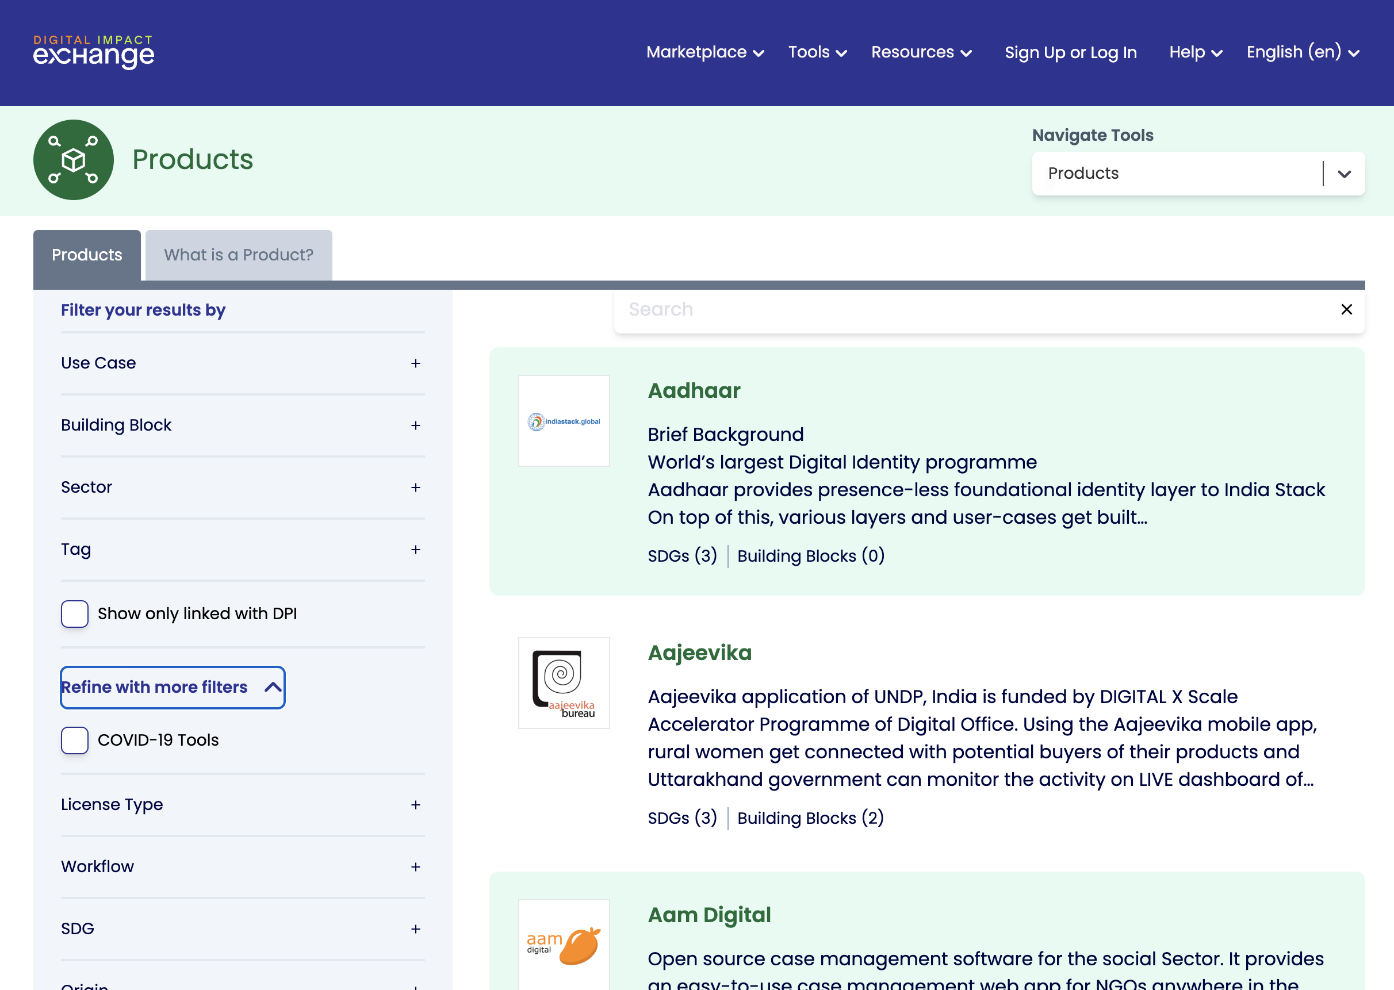Screen dimensions: 1394x990
Task: Open the Tools menu in header
Action: pos(817,52)
